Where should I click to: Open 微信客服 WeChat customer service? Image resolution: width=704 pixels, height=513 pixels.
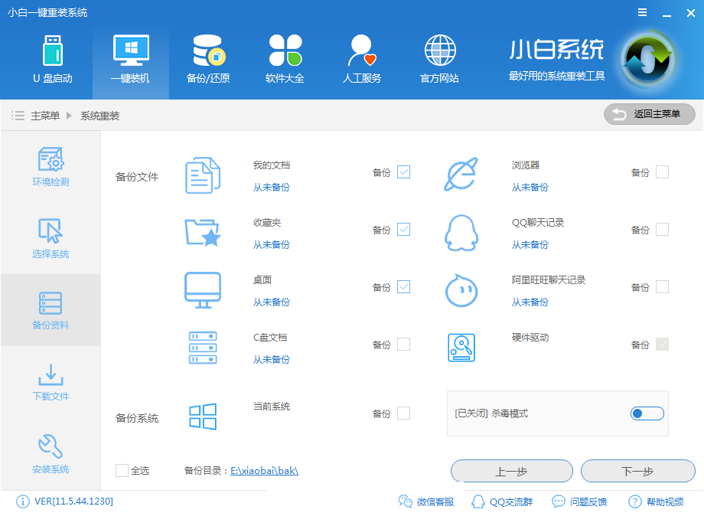click(428, 501)
